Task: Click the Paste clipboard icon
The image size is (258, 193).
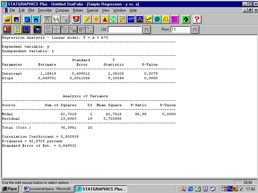Action: (x=65, y=19)
